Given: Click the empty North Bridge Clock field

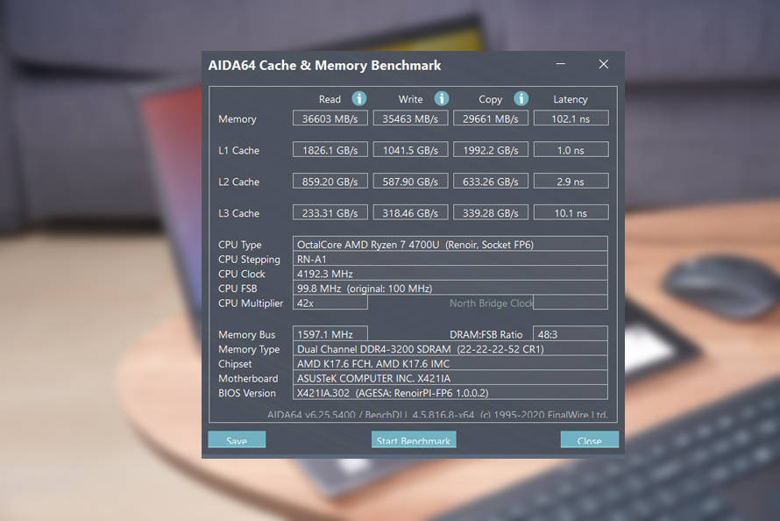Looking at the screenshot, I should point(570,303).
